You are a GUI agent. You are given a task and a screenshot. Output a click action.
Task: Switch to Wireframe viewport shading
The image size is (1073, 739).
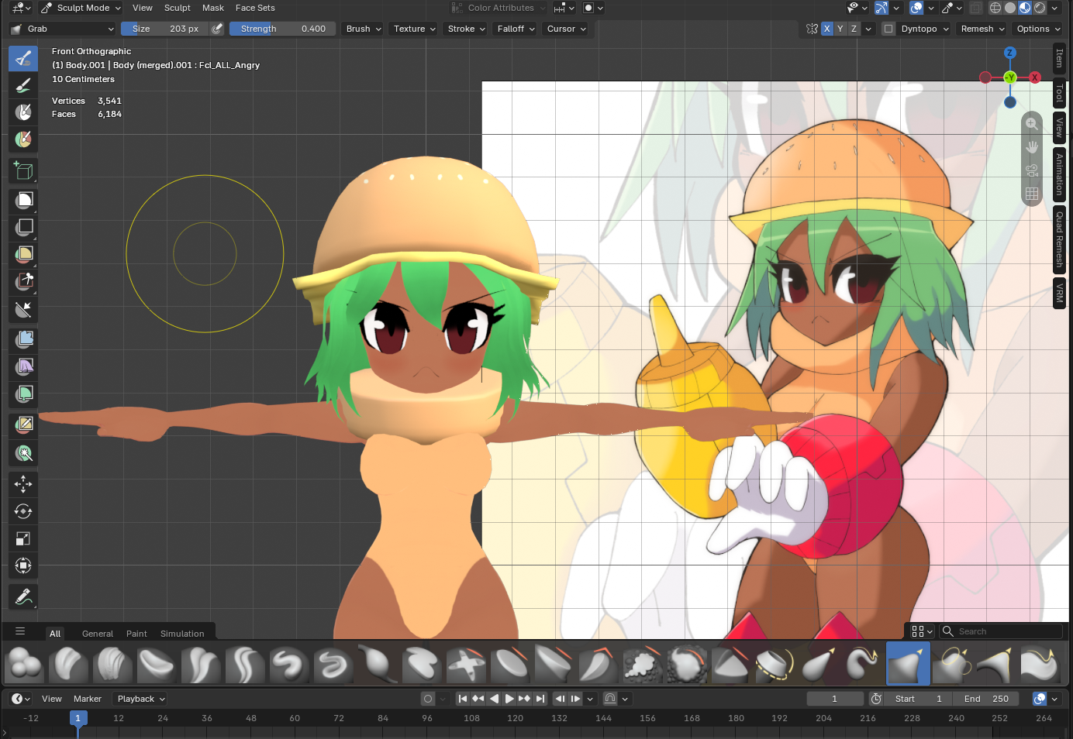tap(995, 8)
